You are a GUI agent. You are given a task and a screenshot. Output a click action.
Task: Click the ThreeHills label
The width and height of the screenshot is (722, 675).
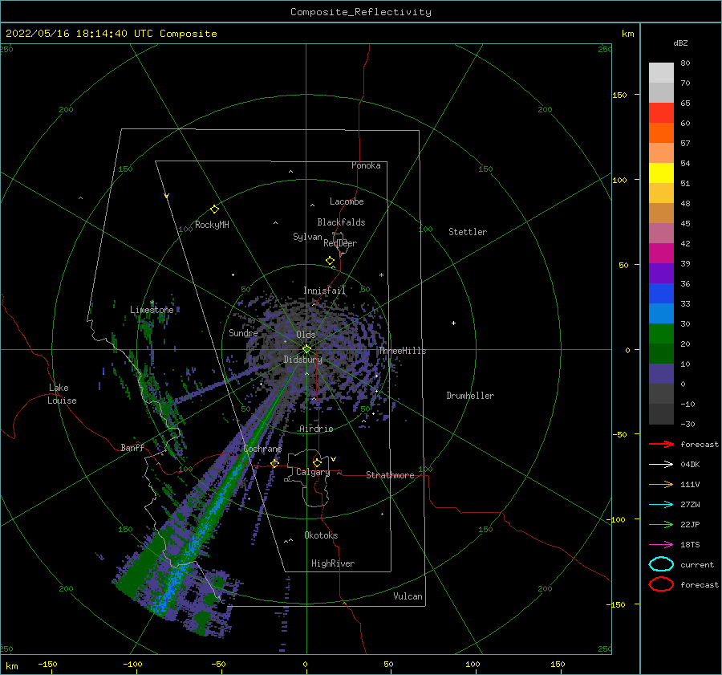pos(402,351)
